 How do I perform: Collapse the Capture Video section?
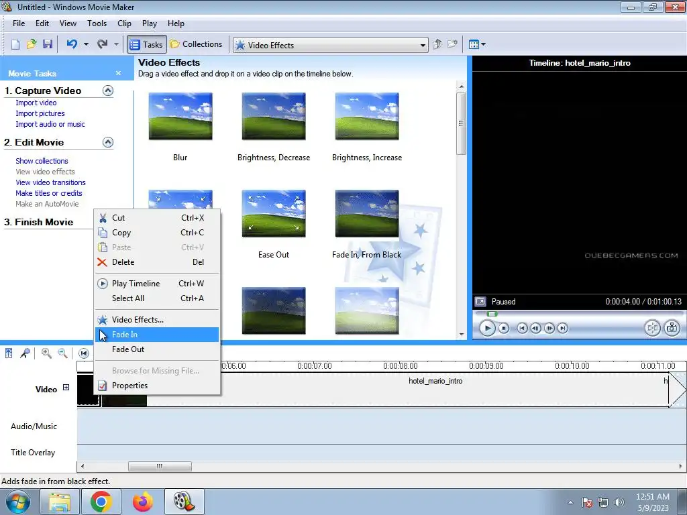pos(108,91)
